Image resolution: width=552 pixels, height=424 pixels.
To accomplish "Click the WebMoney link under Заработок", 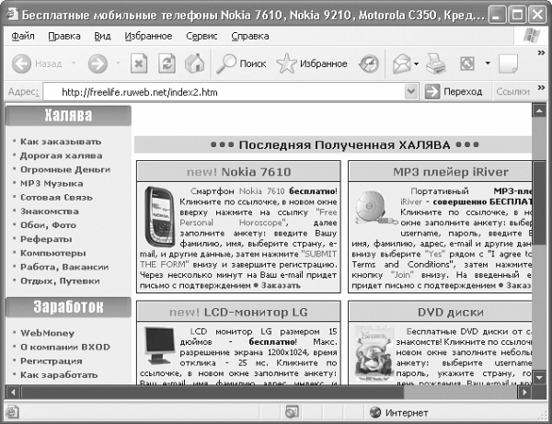I will (47, 334).
